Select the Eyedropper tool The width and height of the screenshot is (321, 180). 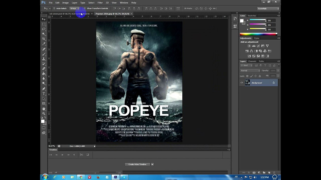coord(44,44)
